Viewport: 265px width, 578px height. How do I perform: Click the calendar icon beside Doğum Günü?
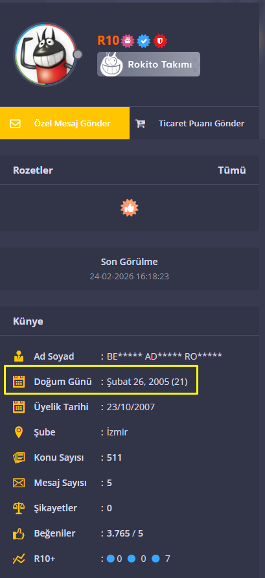click(x=19, y=382)
